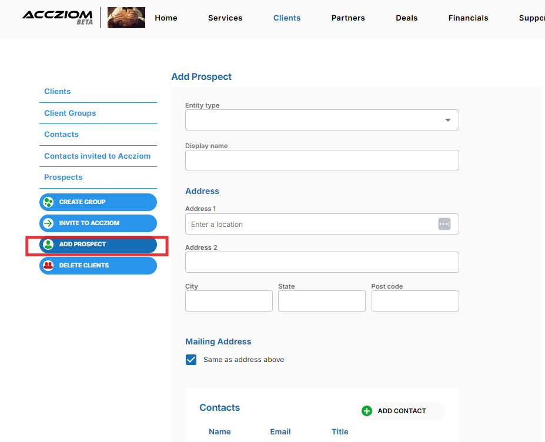
Task: Click the Email column header
Action: [280, 431]
